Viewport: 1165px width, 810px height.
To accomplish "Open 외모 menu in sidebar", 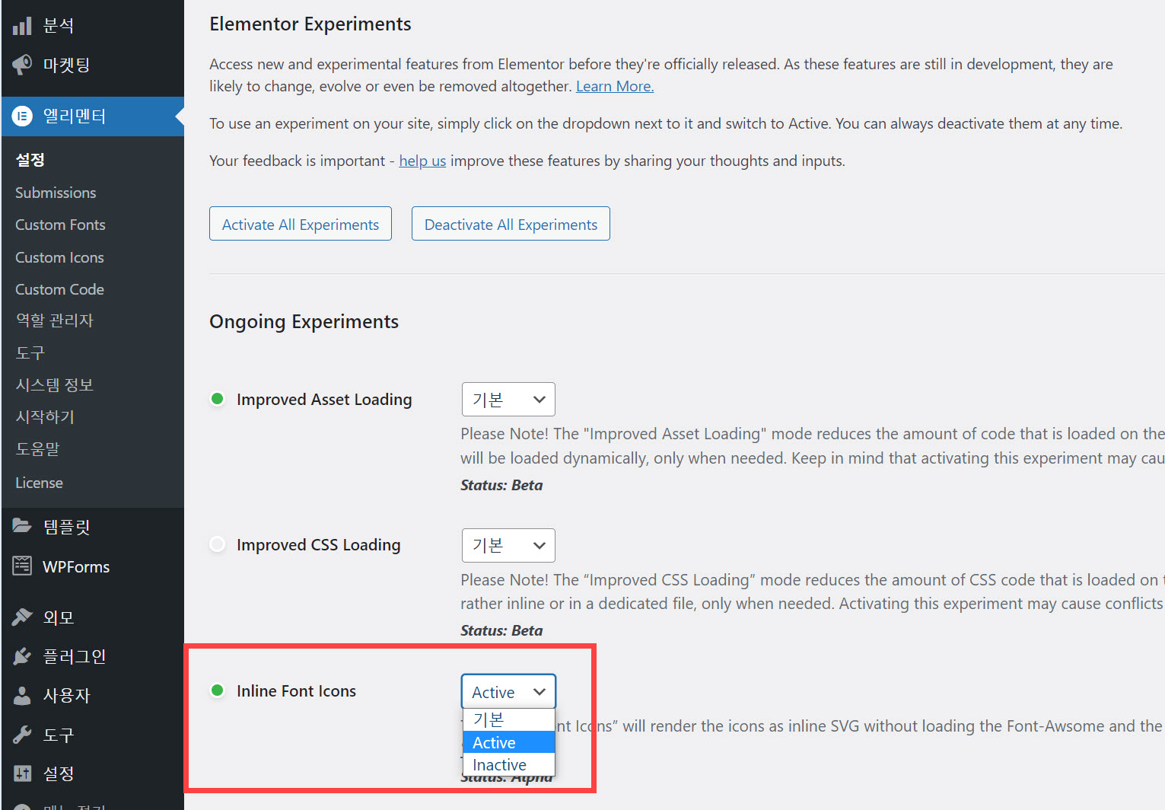I will coord(92,617).
